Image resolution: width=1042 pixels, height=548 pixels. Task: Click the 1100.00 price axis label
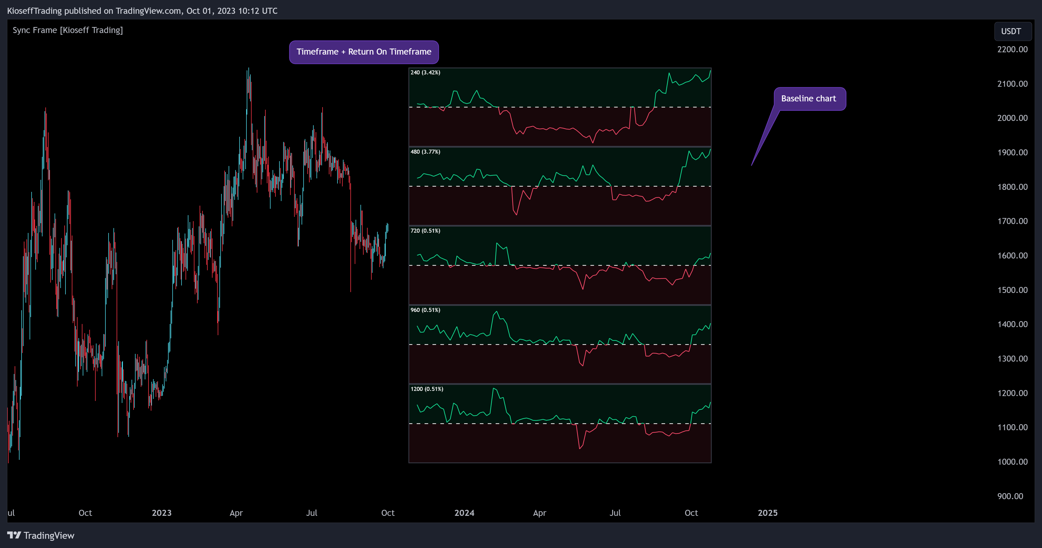[1012, 427]
